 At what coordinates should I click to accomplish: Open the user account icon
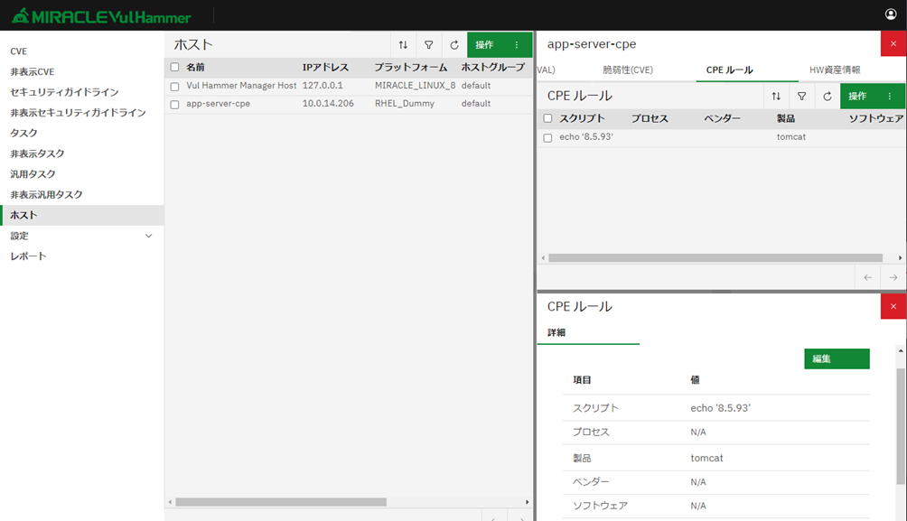coord(891,14)
